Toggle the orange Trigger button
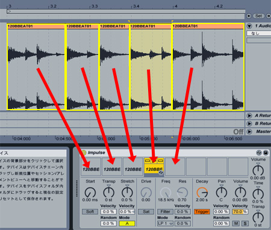Viewport: 271px width, 230px height. pos(202,211)
